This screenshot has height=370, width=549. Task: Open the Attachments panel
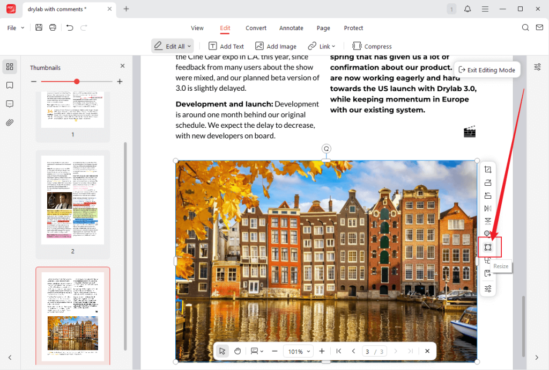pyautogui.click(x=10, y=122)
